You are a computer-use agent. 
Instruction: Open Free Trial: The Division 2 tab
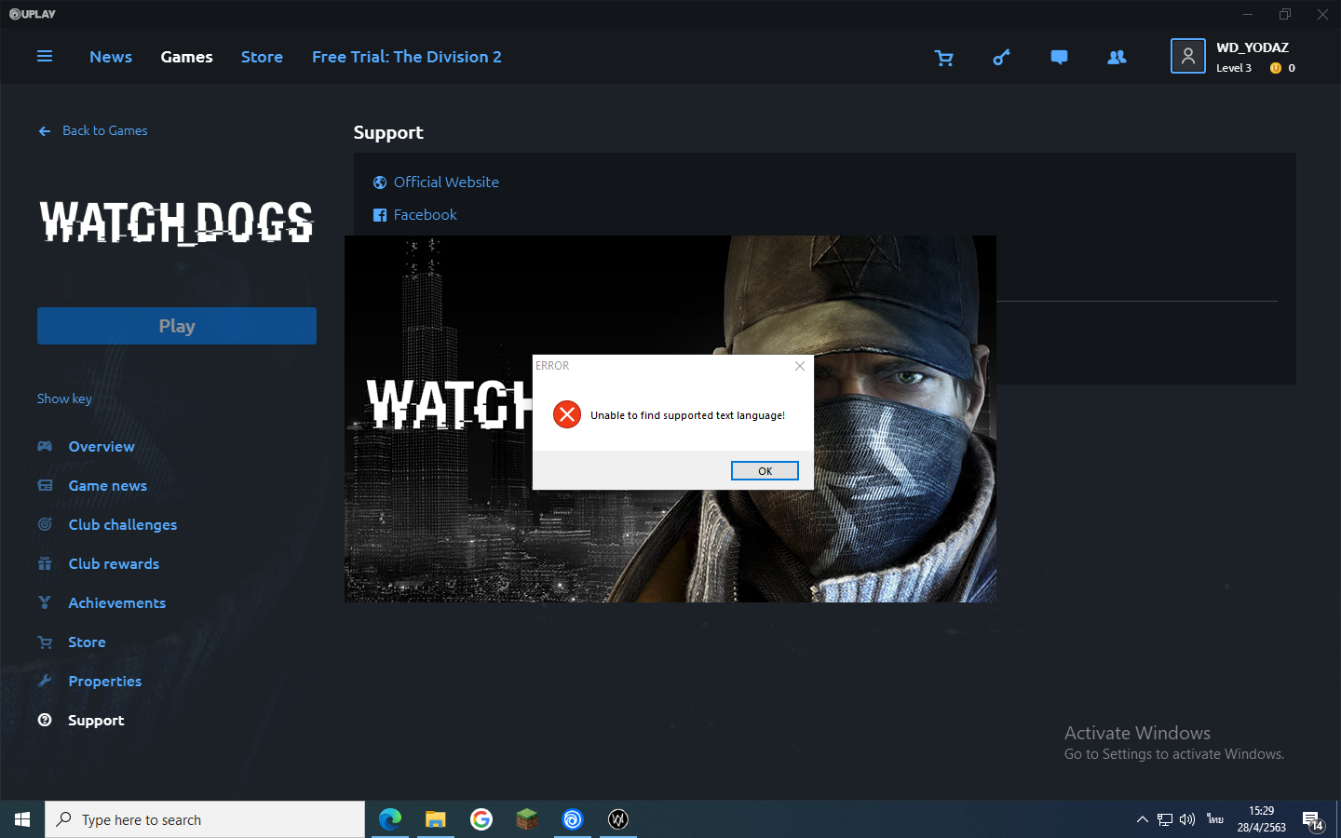407,57
